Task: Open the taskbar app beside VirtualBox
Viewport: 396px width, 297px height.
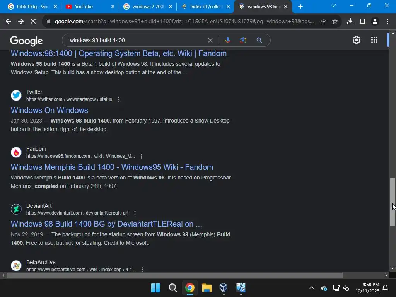Action: (241, 288)
